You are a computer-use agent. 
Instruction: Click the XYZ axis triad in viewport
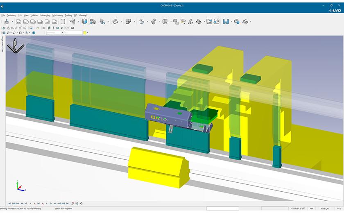tap(19, 186)
